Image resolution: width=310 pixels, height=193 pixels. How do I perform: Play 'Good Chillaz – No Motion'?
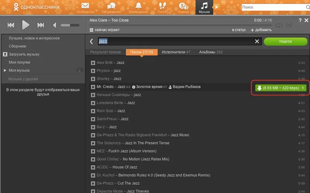pyautogui.click(x=93, y=159)
